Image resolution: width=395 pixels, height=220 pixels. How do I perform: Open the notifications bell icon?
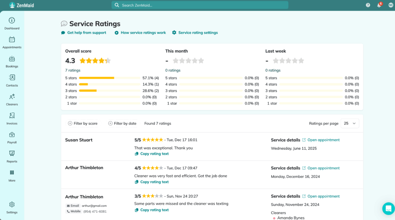(x=379, y=5)
